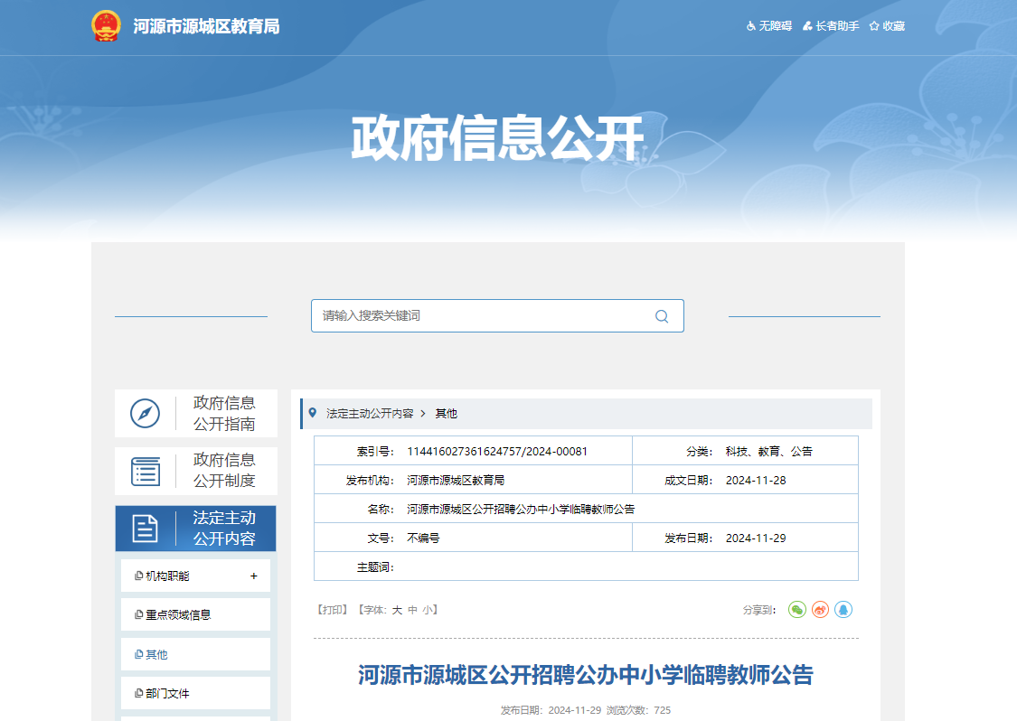The width and height of the screenshot is (1017, 721).
Task: Set font size to 小
Action: coord(427,610)
